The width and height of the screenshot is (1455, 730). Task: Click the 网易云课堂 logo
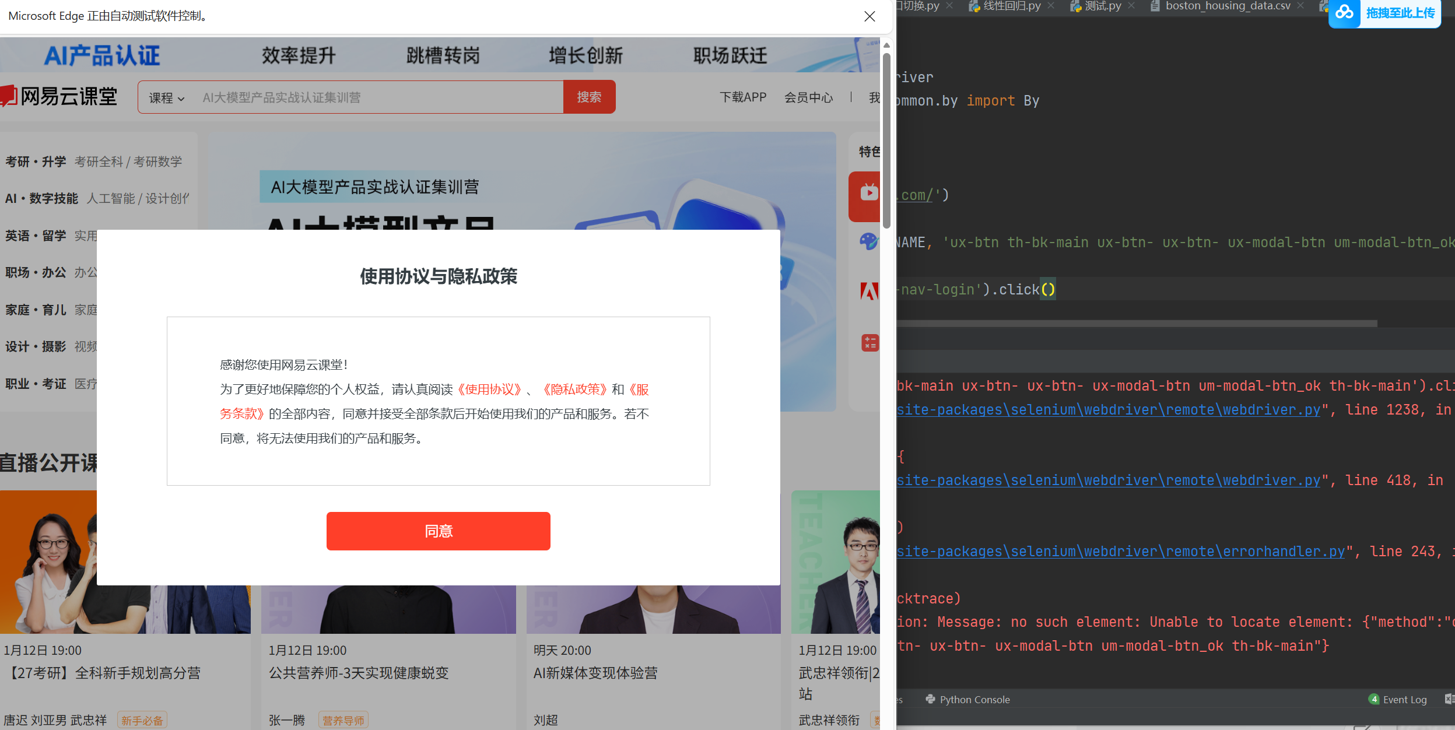point(59,97)
